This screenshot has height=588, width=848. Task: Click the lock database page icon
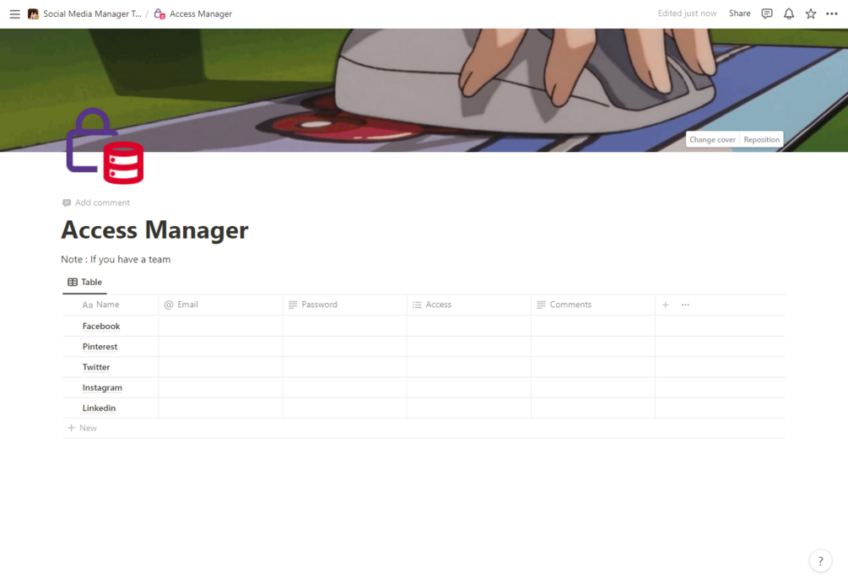pos(105,146)
